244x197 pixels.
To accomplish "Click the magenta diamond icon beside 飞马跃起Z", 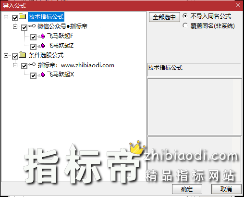I will 43,46.
